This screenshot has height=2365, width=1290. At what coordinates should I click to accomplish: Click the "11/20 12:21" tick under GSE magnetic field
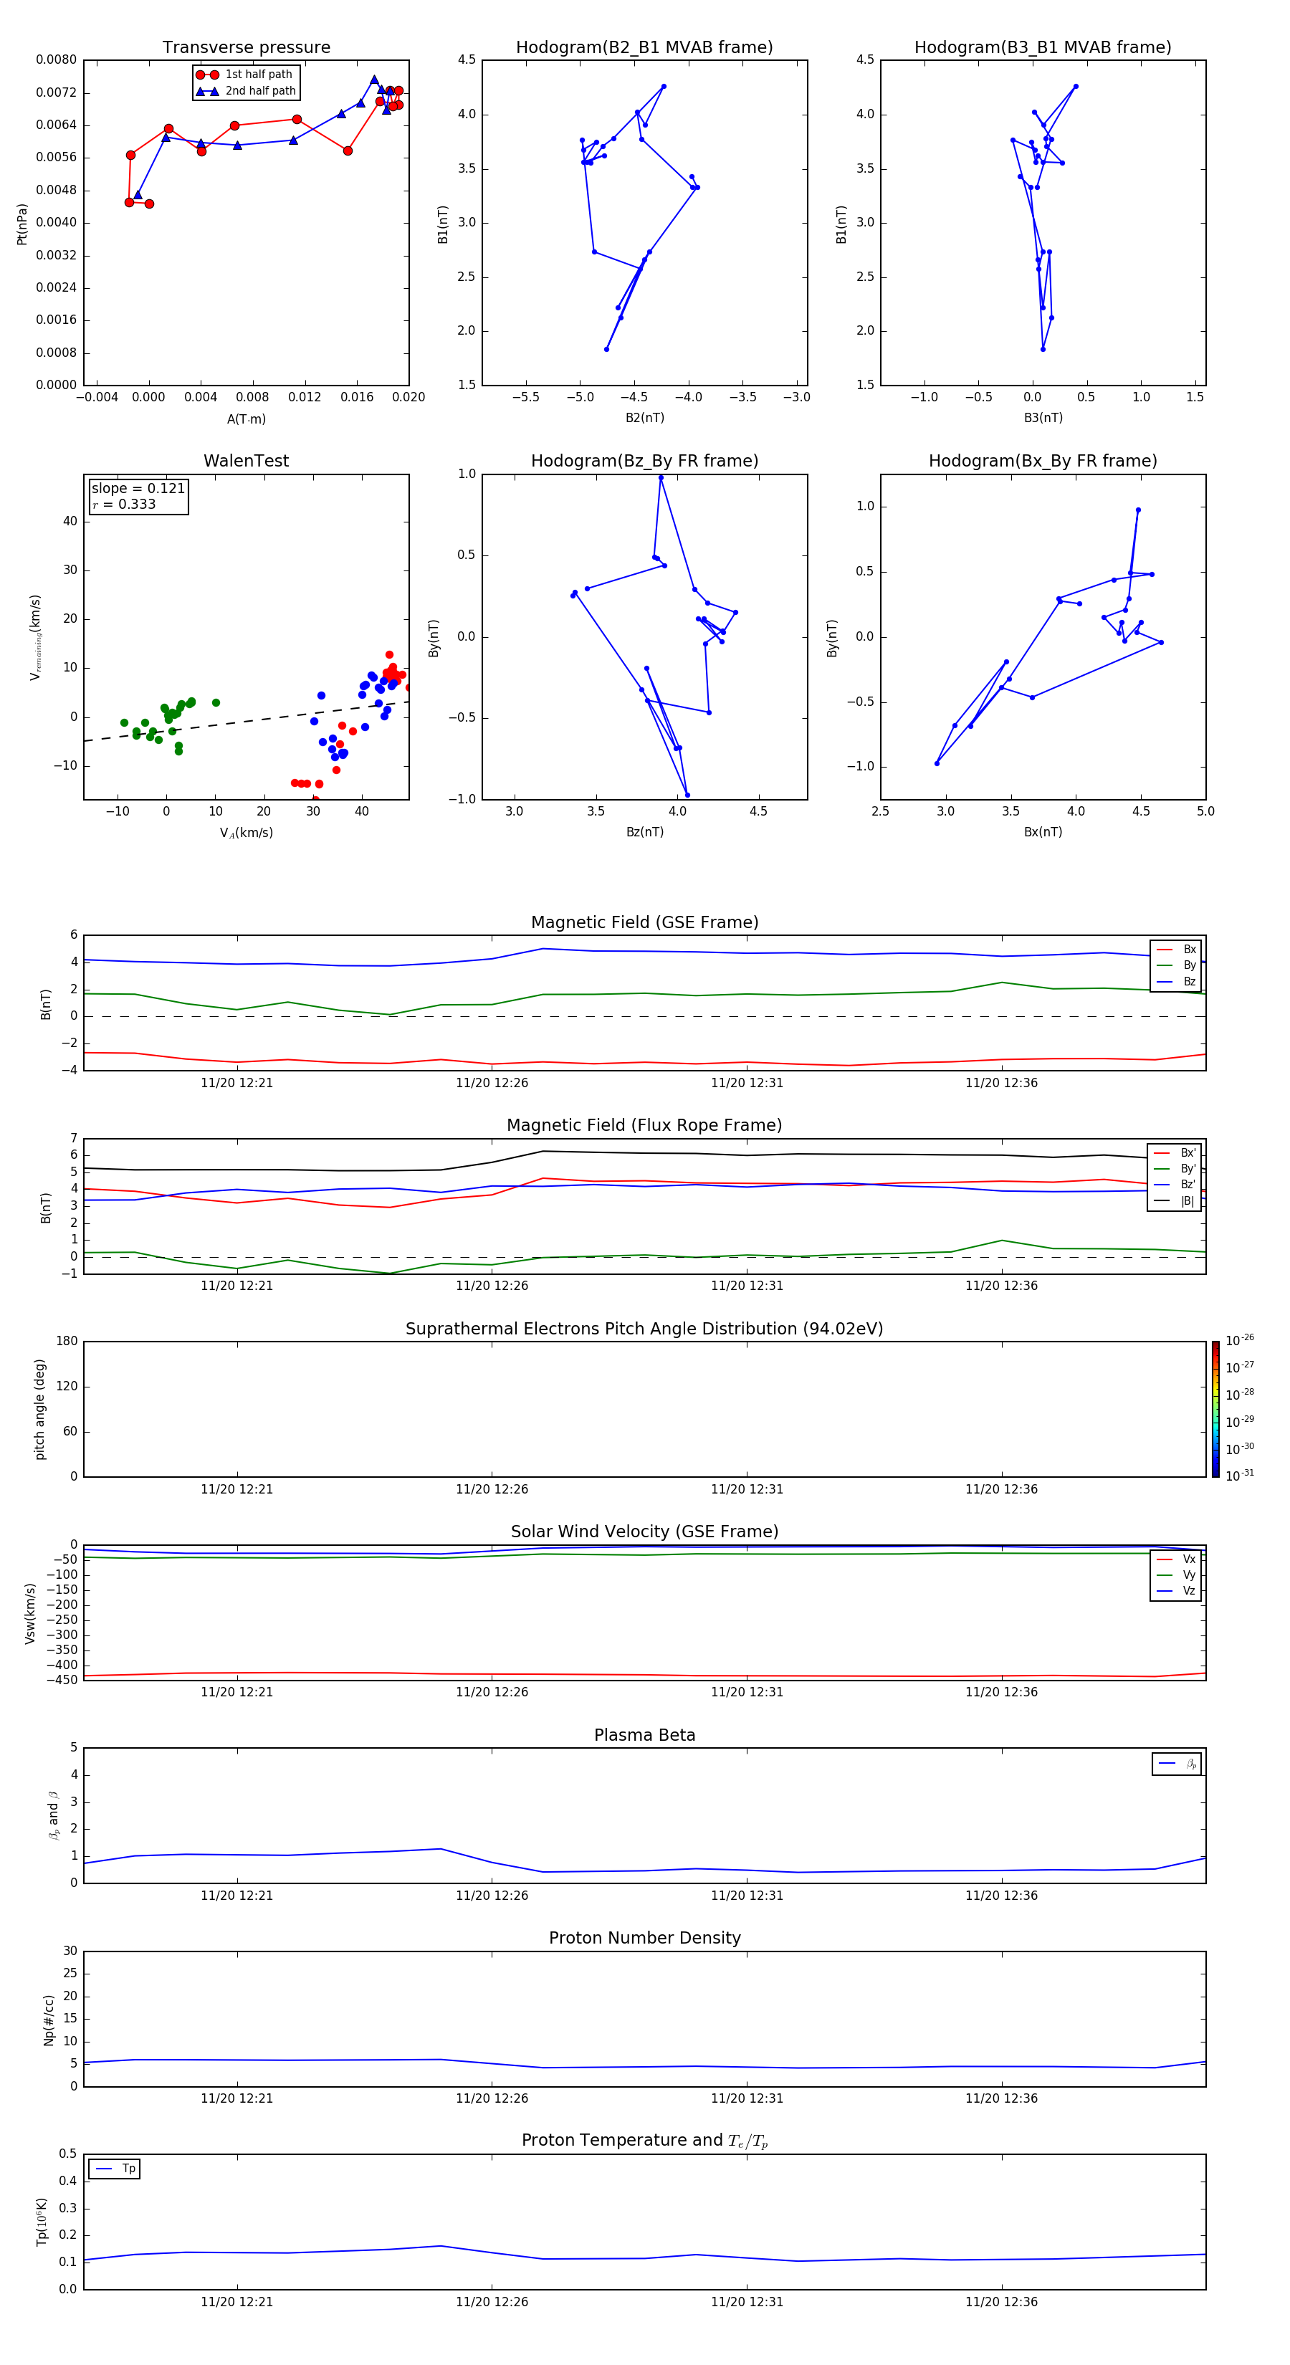[x=237, y=1082]
